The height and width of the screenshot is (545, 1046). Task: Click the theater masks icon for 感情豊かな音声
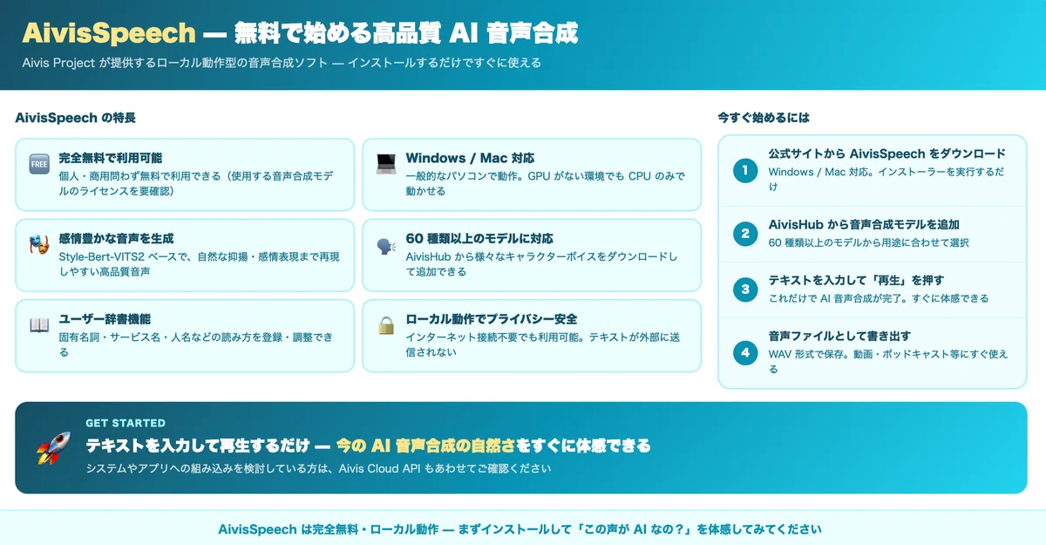pos(39,244)
